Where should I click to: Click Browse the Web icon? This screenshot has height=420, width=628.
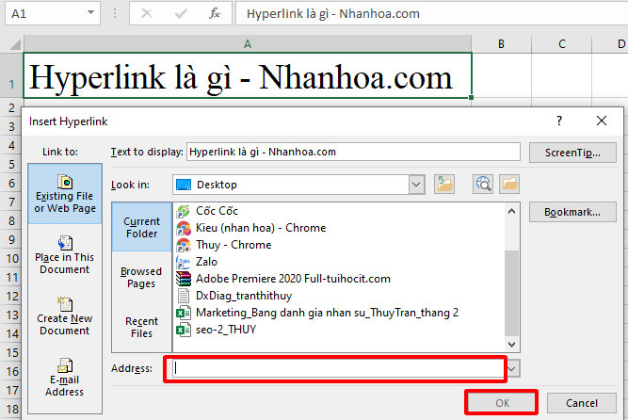[x=483, y=185]
